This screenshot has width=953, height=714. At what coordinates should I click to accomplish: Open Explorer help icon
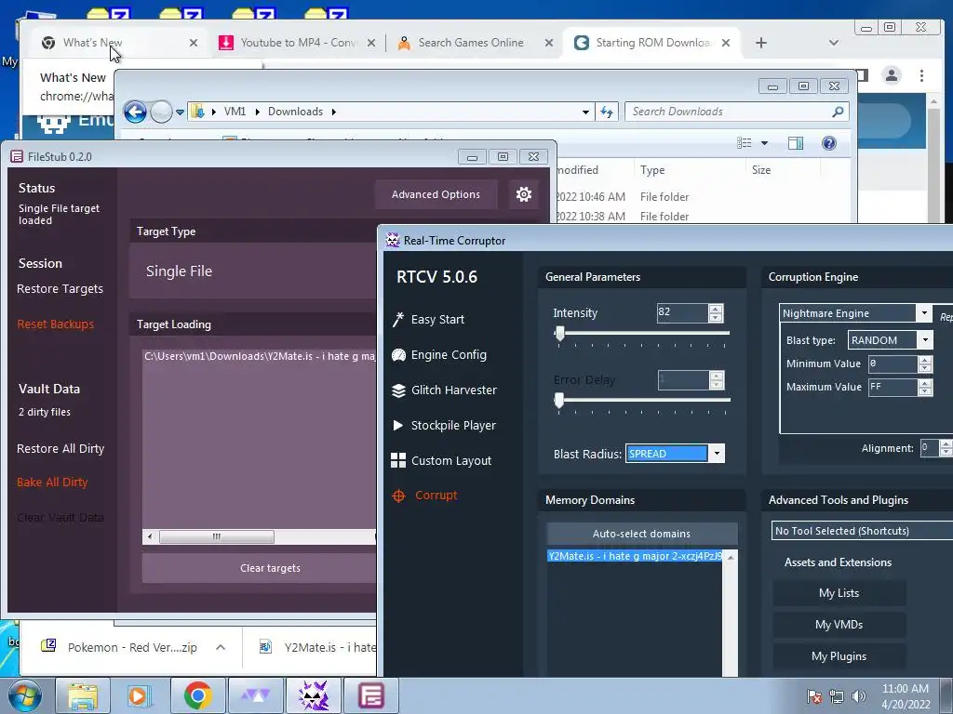[829, 143]
